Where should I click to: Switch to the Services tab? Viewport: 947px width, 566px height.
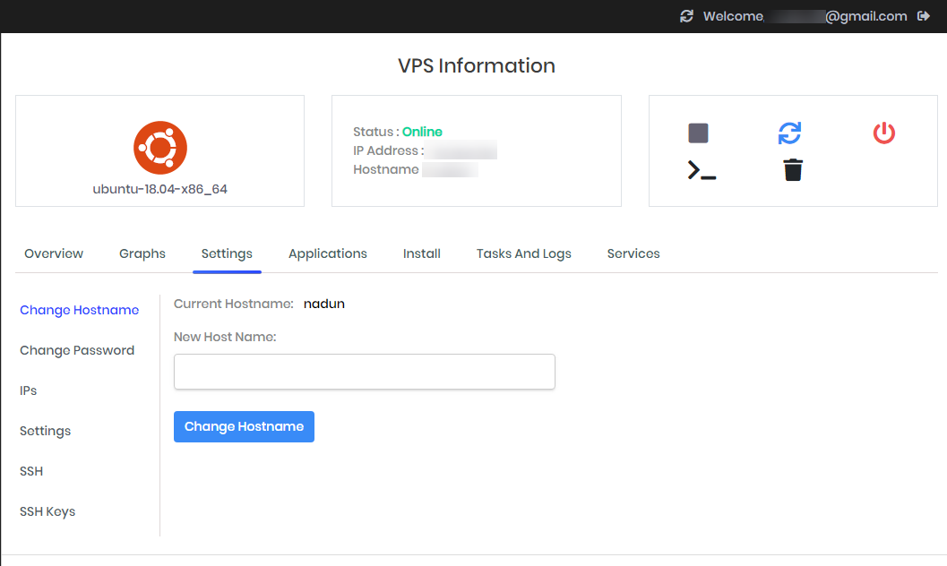click(633, 253)
